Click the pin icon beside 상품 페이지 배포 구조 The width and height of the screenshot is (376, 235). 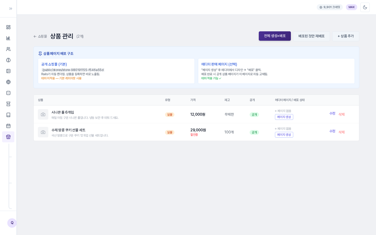pyautogui.click(x=40, y=54)
